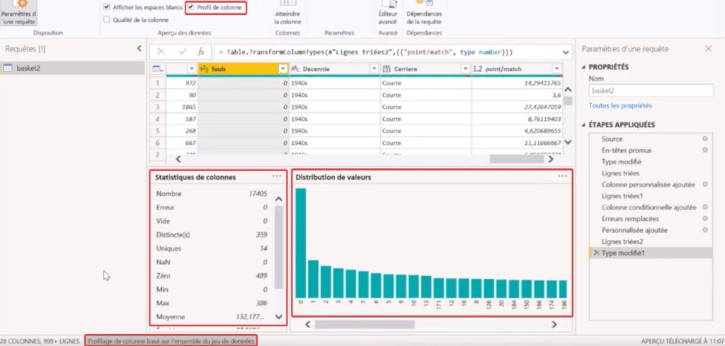Click data grid vertical scrollbar down arrow

click(x=569, y=142)
